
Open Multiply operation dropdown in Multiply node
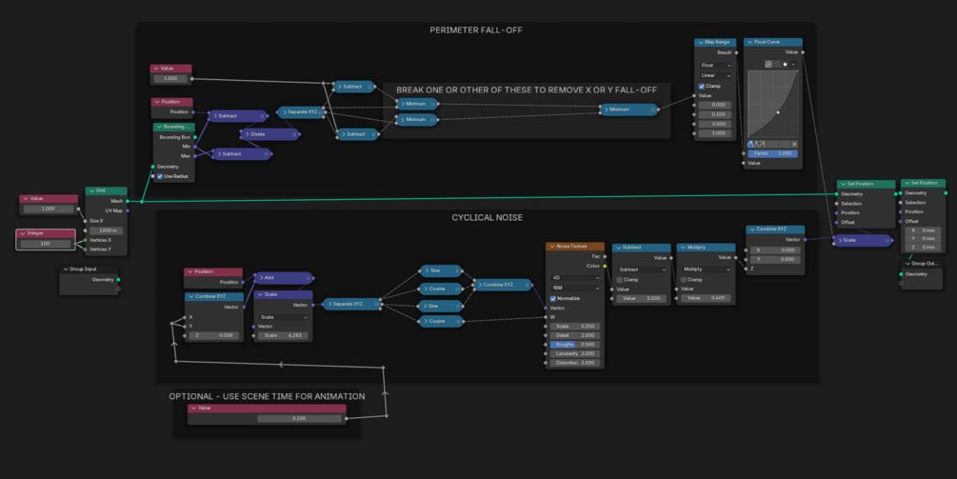click(707, 269)
